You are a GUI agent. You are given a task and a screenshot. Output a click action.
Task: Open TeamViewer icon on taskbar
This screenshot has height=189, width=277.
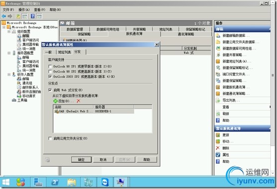point(105,182)
